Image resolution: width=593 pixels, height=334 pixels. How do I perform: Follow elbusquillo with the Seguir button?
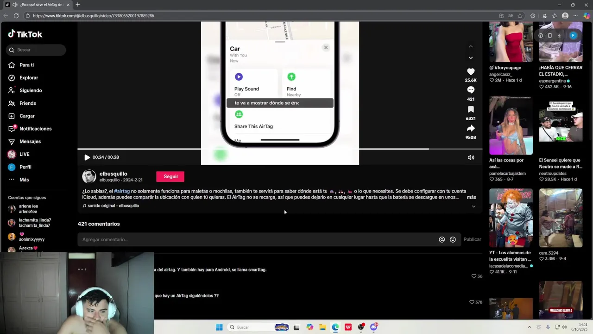click(170, 176)
